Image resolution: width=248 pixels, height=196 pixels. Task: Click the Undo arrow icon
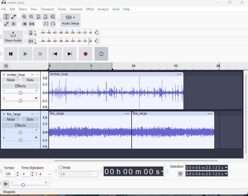click(46, 24)
